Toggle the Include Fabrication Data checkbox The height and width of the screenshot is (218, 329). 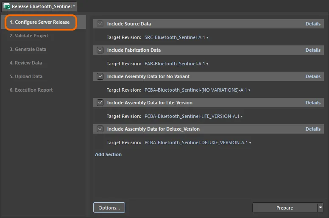tap(100, 50)
